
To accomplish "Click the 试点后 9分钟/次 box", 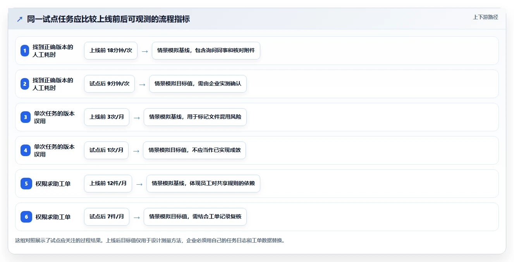I will click(x=109, y=84).
